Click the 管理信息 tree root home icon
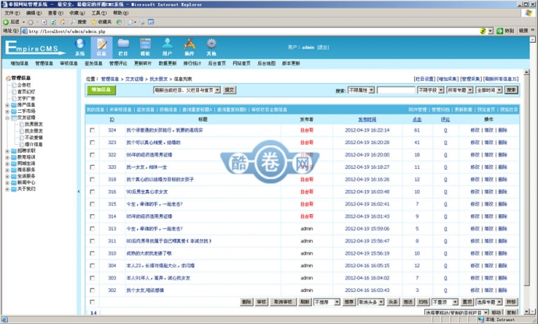 click(8, 78)
